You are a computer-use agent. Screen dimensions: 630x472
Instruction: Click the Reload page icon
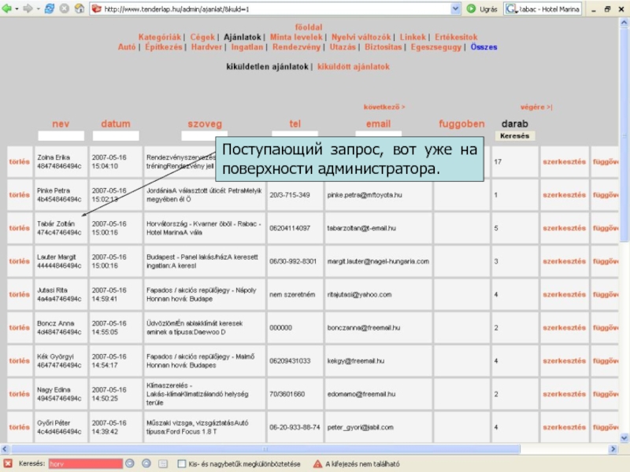click(x=50, y=9)
